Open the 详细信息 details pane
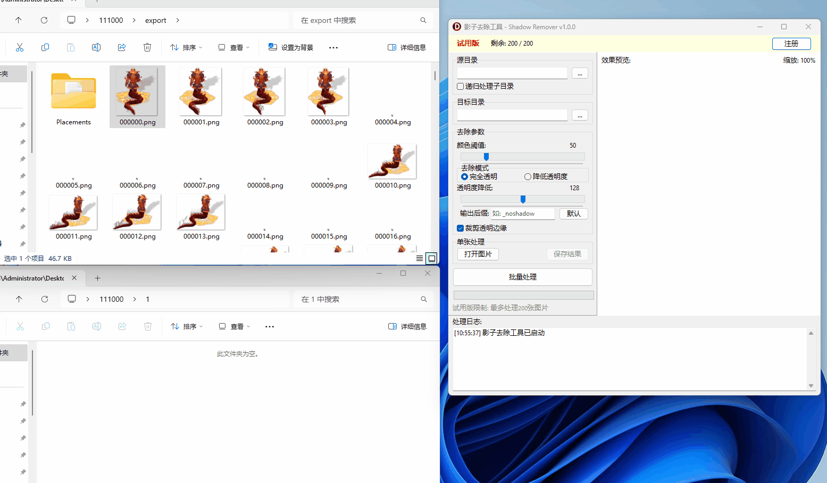This screenshot has height=483, width=827. pos(407,47)
